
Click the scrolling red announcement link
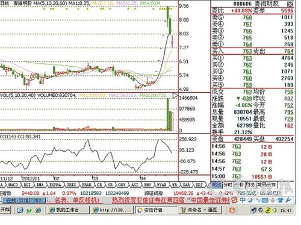[138, 200]
